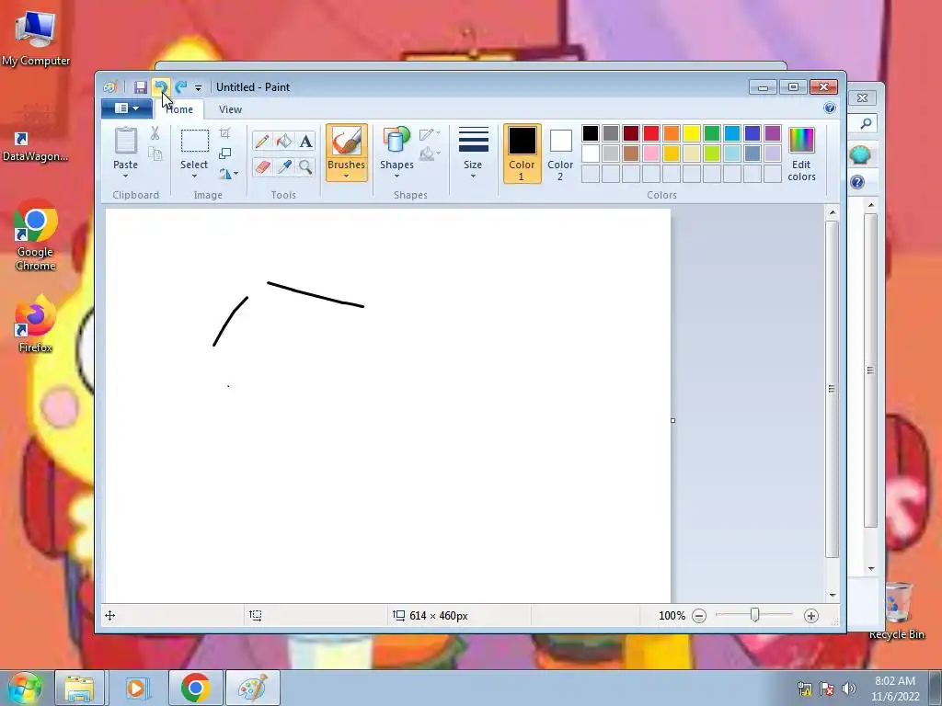The width and height of the screenshot is (942, 706).
Task: Click Google Chrome desktop shortcut
Action: (36, 236)
